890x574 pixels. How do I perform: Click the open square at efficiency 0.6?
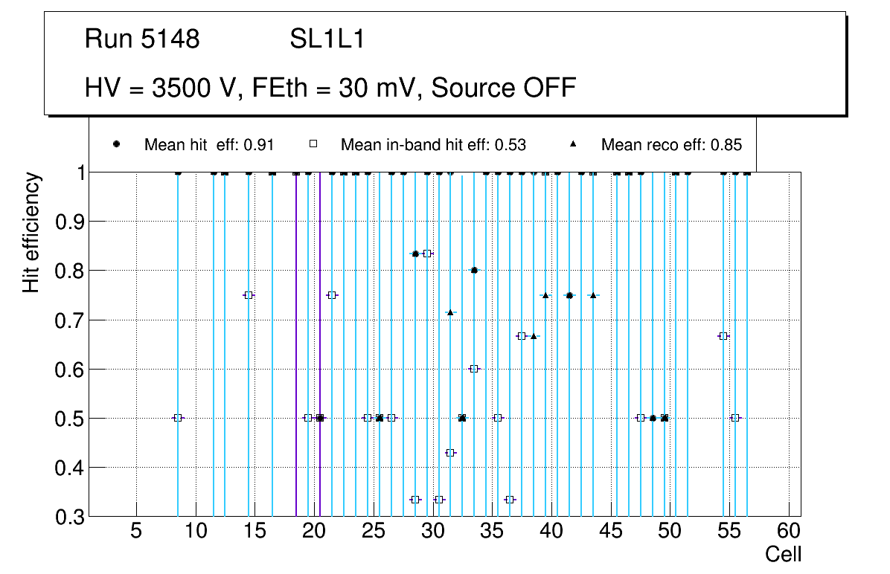(x=474, y=369)
